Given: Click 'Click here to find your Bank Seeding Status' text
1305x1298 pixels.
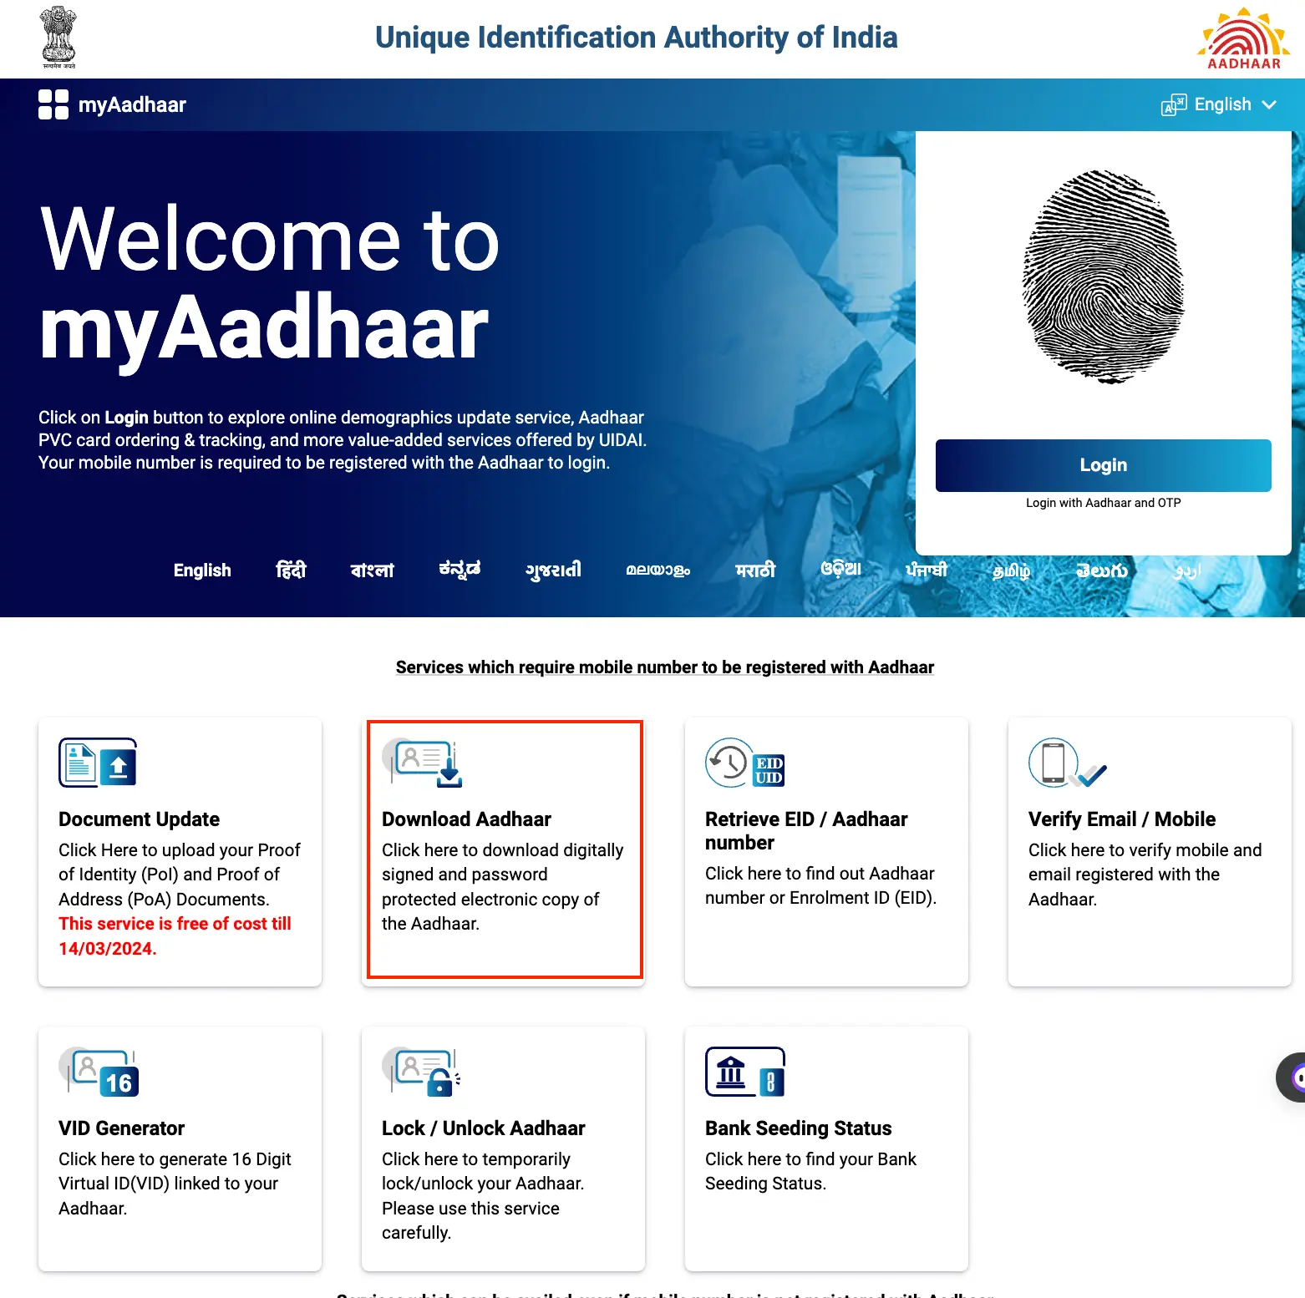Looking at the screenshot, I should tap(810, 1171).
